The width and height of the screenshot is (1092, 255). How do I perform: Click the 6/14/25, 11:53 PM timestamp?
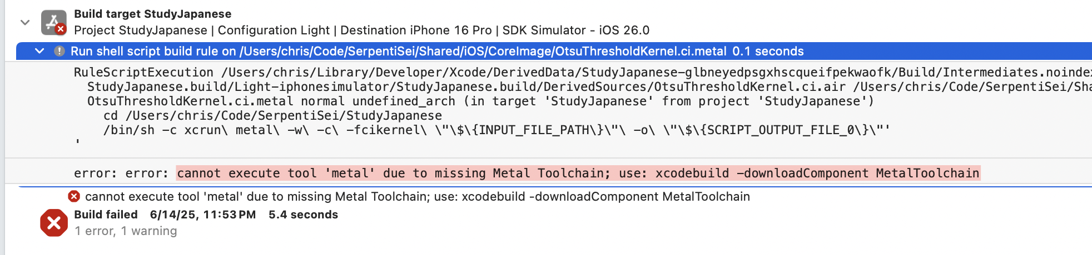[203, 215]
